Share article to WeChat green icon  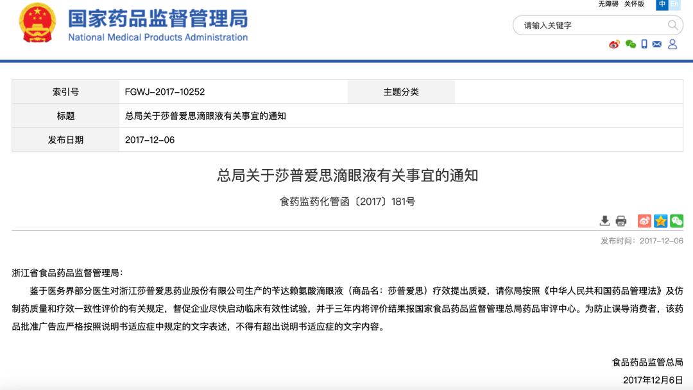[677, 221]
